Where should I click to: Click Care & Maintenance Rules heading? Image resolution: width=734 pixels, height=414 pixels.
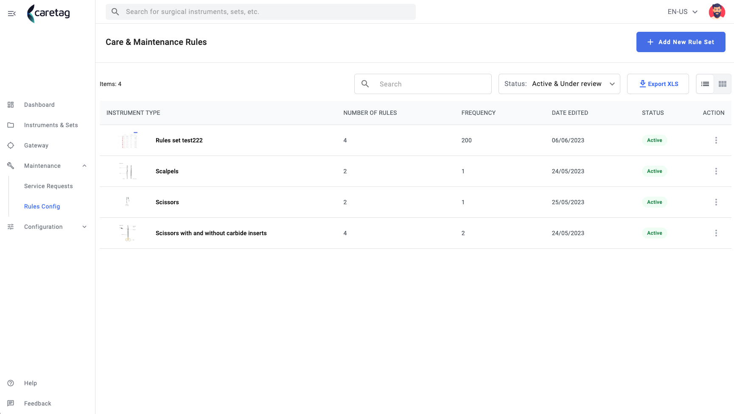click(x=156, y=42)
